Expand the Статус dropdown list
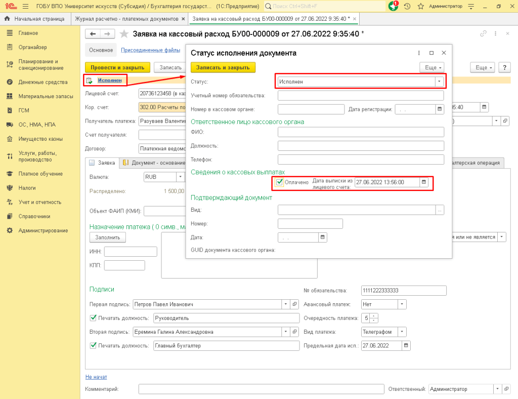The height and width of the screenshot is (399, 518). point(439,82)
